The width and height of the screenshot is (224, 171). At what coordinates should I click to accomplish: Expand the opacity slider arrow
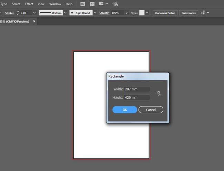click(127, 13)
